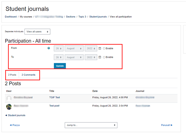Open the journal link in TGIF Test row
This screenshot has height=137, width=186.
click(145, 97)
